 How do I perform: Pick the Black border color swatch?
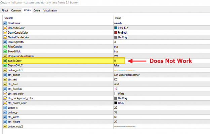[x=116, y=103]
